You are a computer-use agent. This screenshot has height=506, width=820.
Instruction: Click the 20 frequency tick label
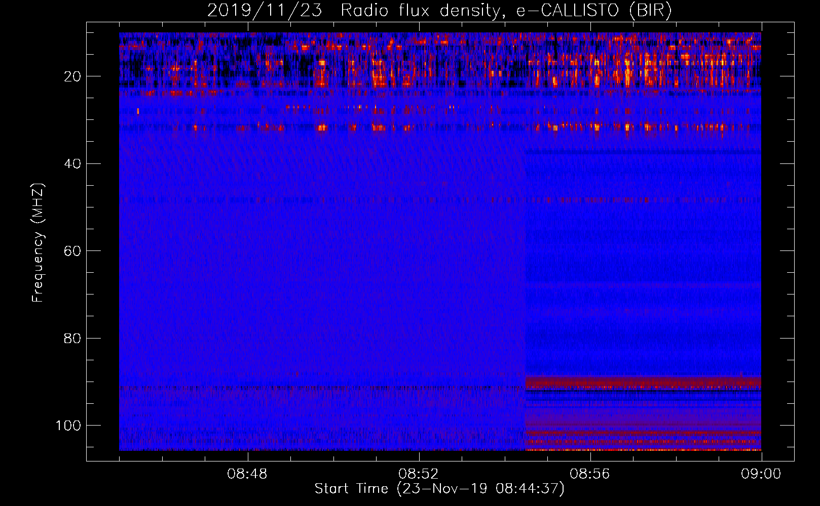click(x=73, y=76)
